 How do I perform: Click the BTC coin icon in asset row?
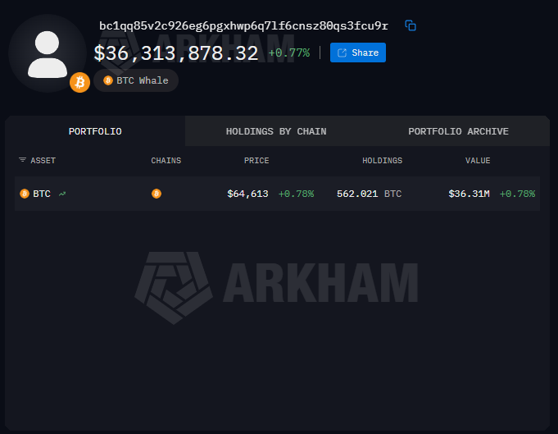pyautogui.click(x=25, y=194)
